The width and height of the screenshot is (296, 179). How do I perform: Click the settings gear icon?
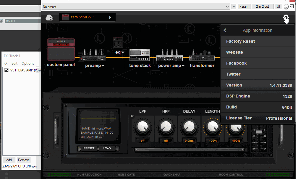[286, 18]
